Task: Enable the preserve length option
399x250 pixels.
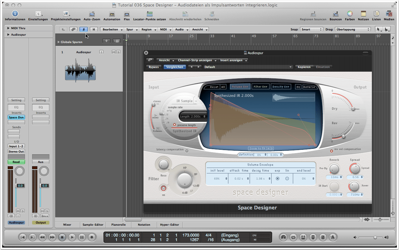Action: click(175, 125)
